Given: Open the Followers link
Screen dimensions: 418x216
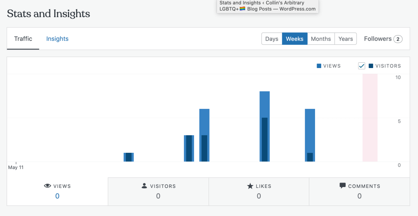Looking at the screenshot, I should click(x=378, y=39).
